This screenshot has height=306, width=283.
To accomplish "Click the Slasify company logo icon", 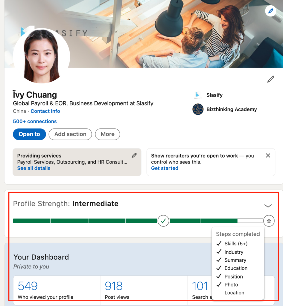I will pyautogui.click(x=198, y=95).
